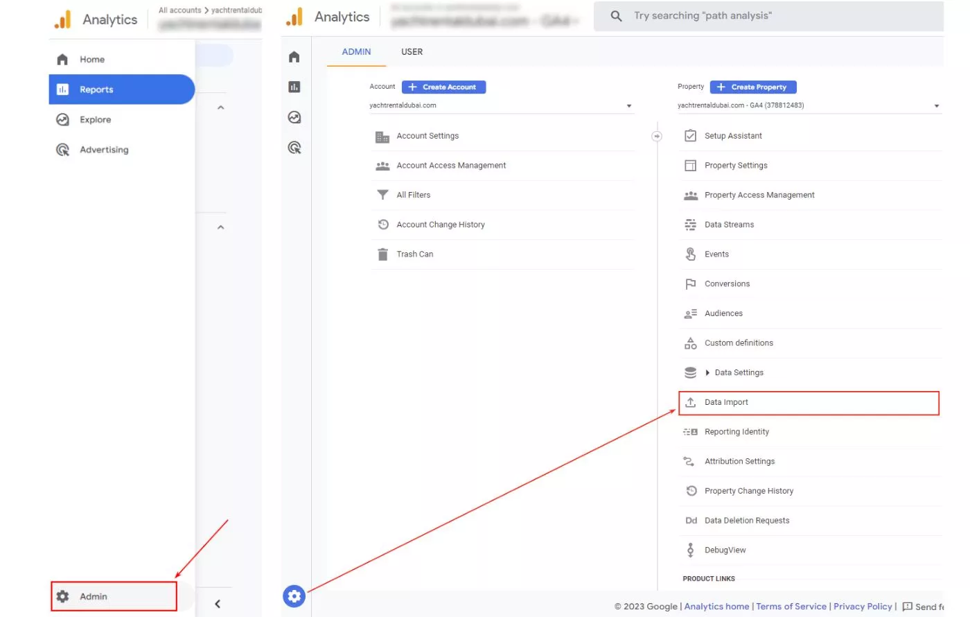This screenshot has height=617, width=970.
Task: Click the Setup Assistant checkbox icon
Action: click(691, 136)
